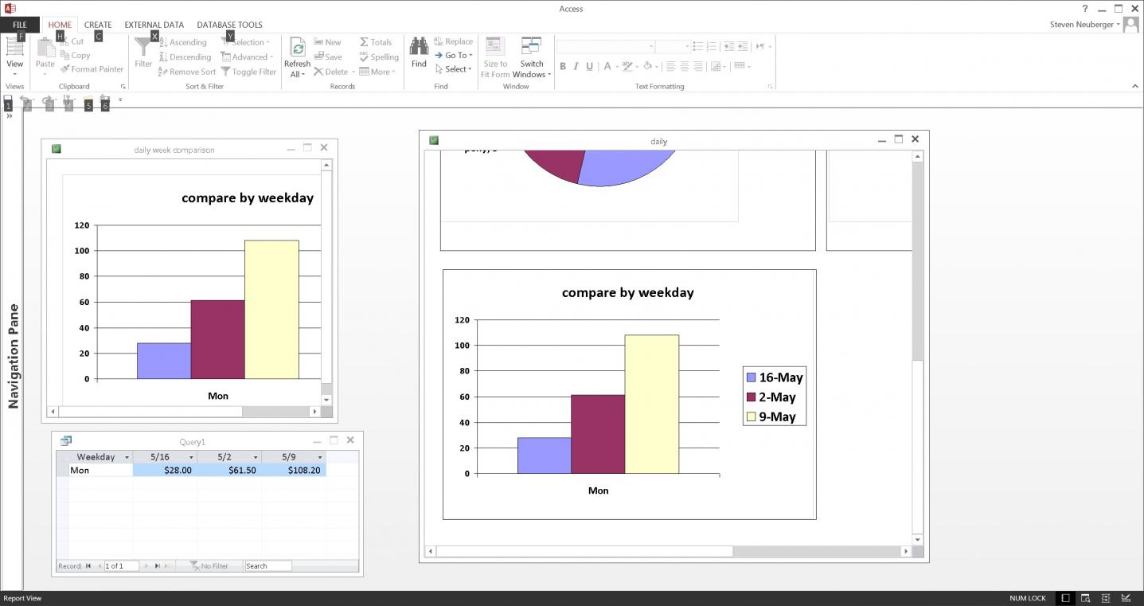Sort Descending in Sort & Filter

click(185, 57)
